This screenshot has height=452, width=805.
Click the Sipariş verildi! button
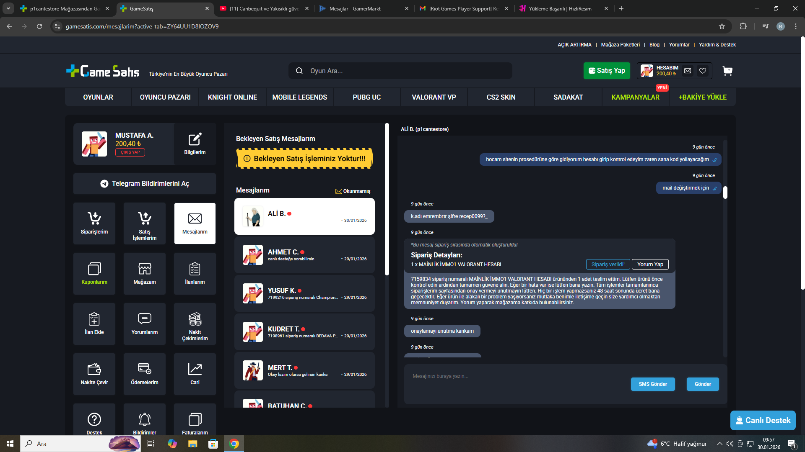(608, 265)
